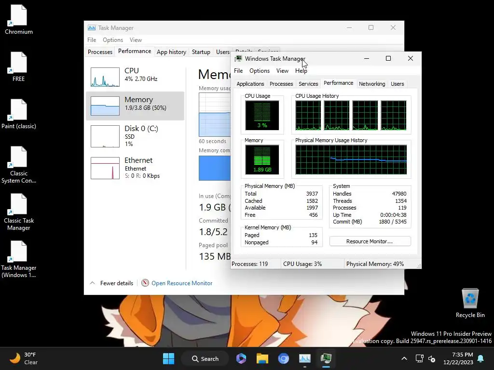This screenshot has width=494, height=370.
Task: Open the clock showing 7:35 PM
Action: (458, 358)
